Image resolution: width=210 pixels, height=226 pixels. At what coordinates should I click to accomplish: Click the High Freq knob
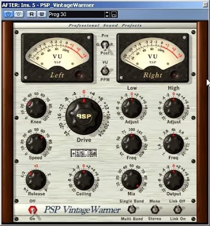click(x=174, y=144)
